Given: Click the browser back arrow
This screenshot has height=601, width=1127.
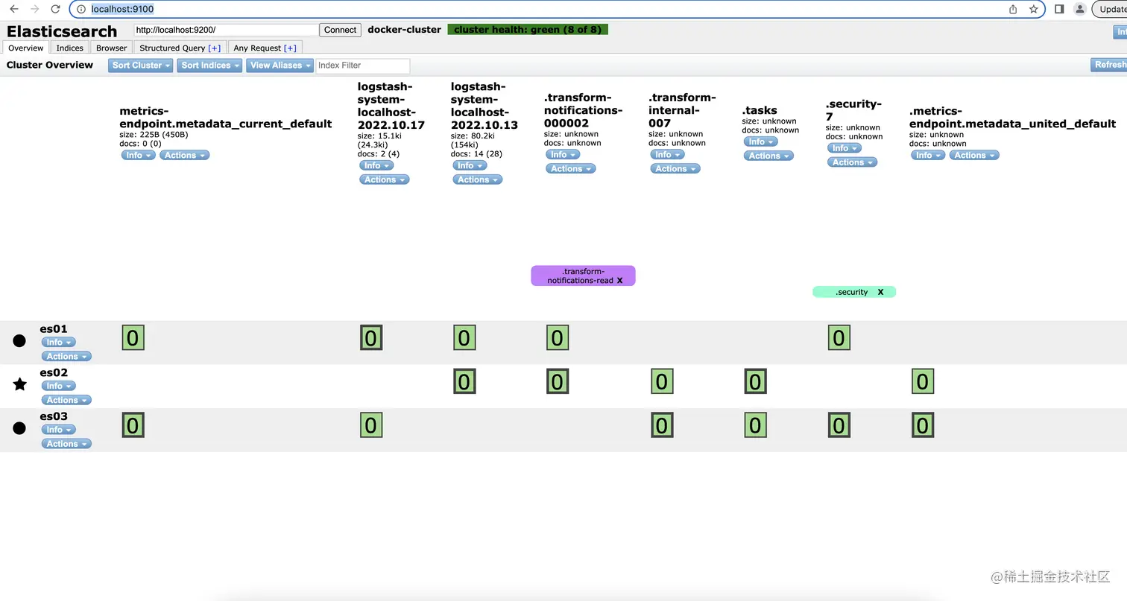Looking at the screenshot, I should coord(13,9).
